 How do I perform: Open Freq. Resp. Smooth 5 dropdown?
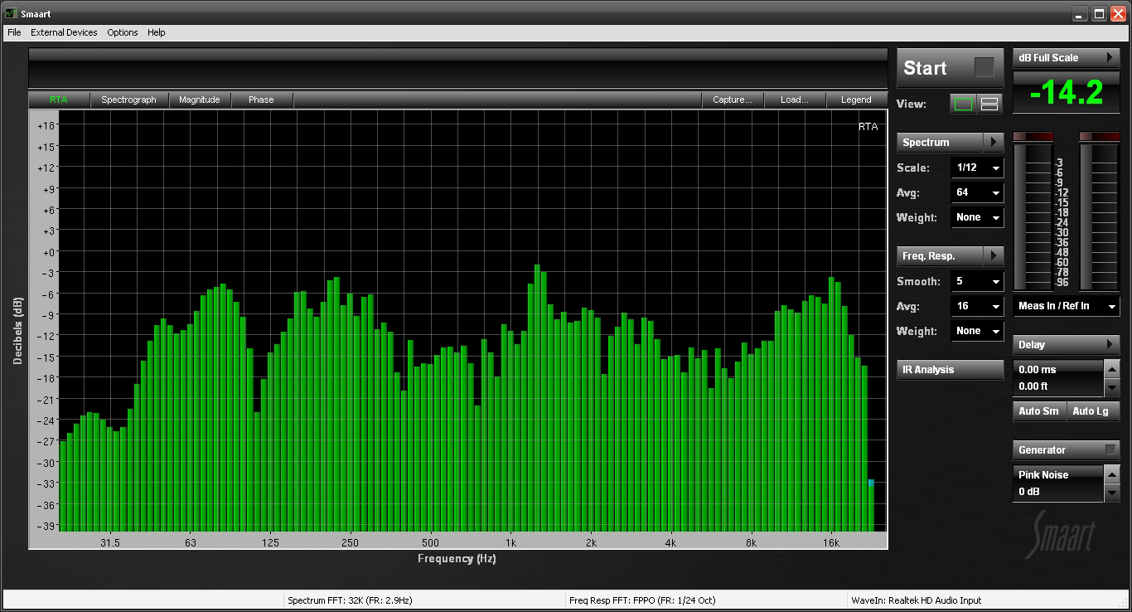tap(977, 281)
